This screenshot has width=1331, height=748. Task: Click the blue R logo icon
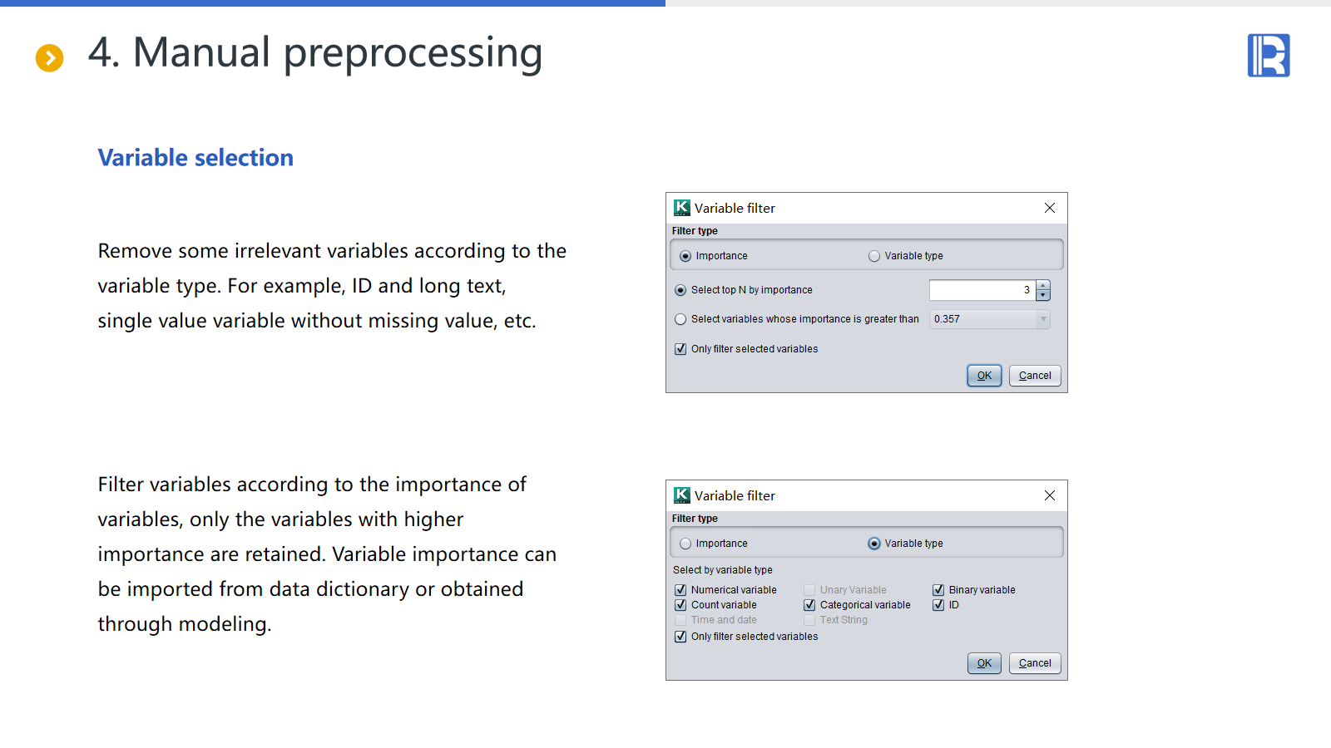pyautogui.click(x=1268, y=56)
